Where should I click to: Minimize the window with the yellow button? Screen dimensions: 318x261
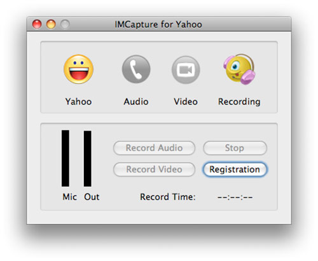click(51, 24)
